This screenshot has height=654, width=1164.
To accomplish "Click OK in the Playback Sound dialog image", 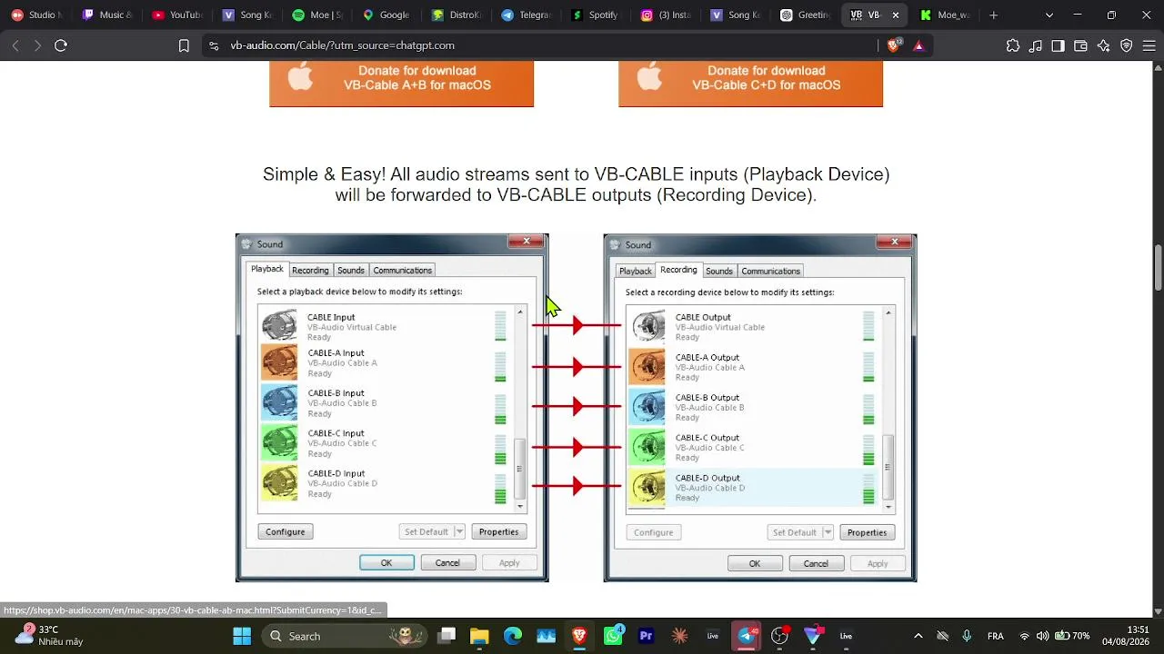I will [x=386, y=563].
